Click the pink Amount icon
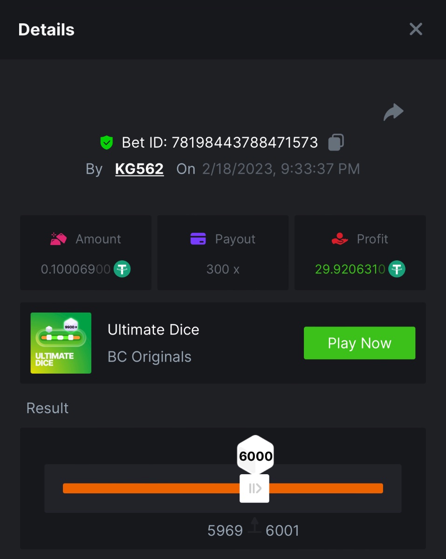The width and height of the screenshot is (446, 559). coord(59,239)
